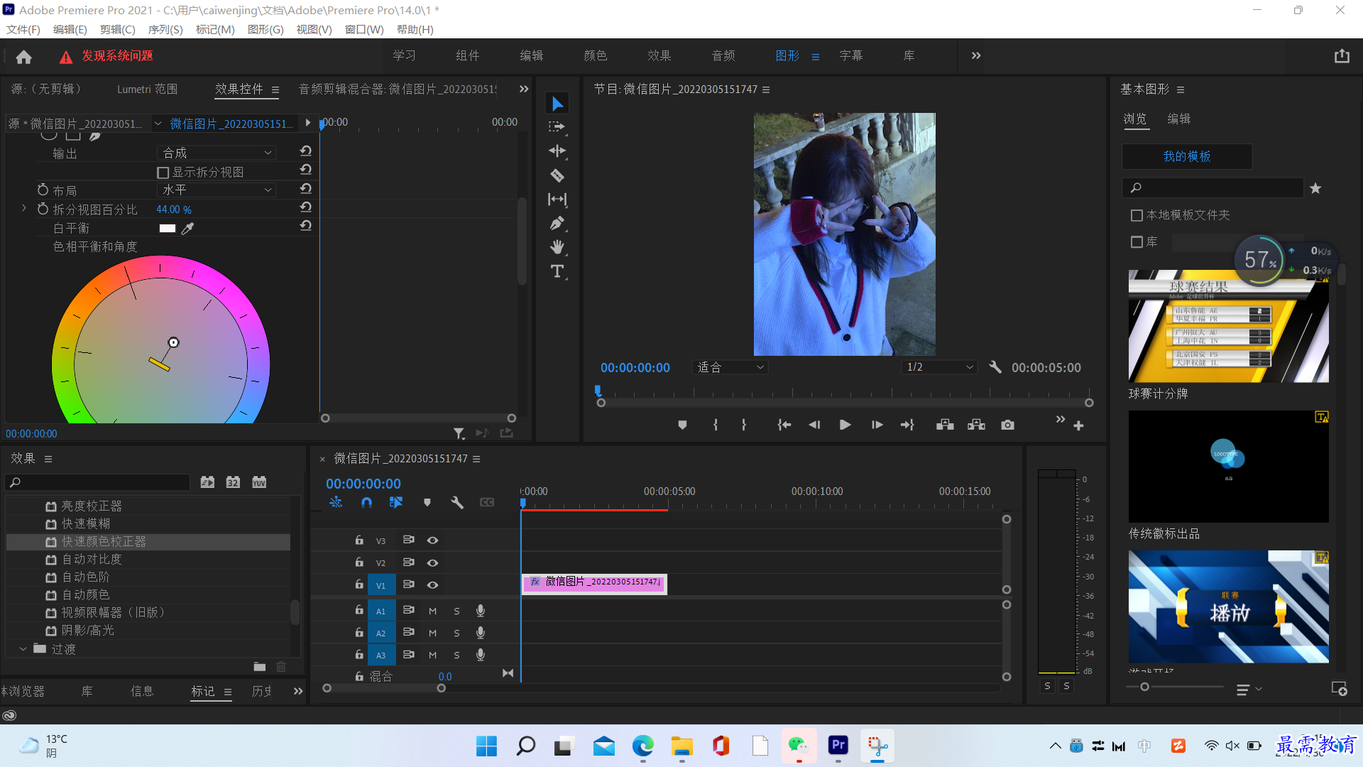
Task: Select the Track Select Forward tool
Action: [x=557, y=126]
